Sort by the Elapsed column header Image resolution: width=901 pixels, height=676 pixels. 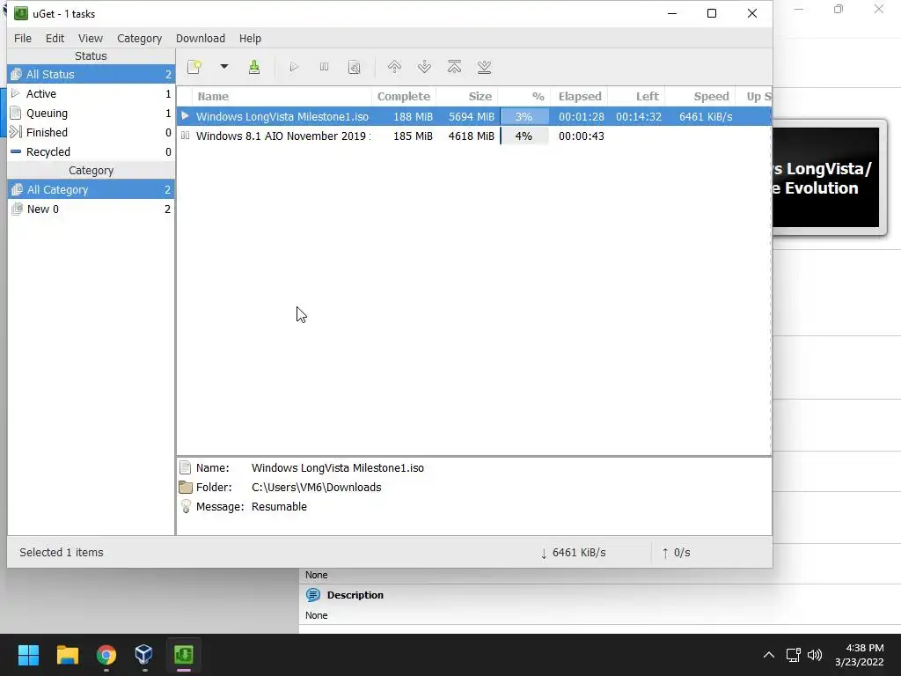[579, 97]
